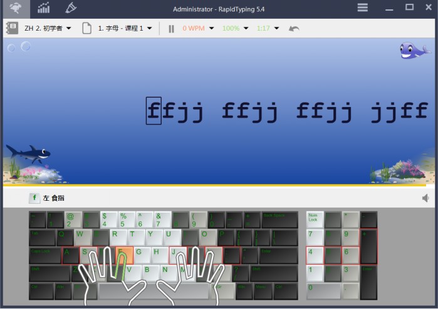The image size is (438, 309).
Task: Click the Num Lock key on numpad
Action: (315, 219)
